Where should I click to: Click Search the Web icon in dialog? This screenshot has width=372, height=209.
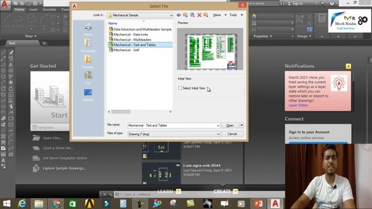[x=192, y=15]
